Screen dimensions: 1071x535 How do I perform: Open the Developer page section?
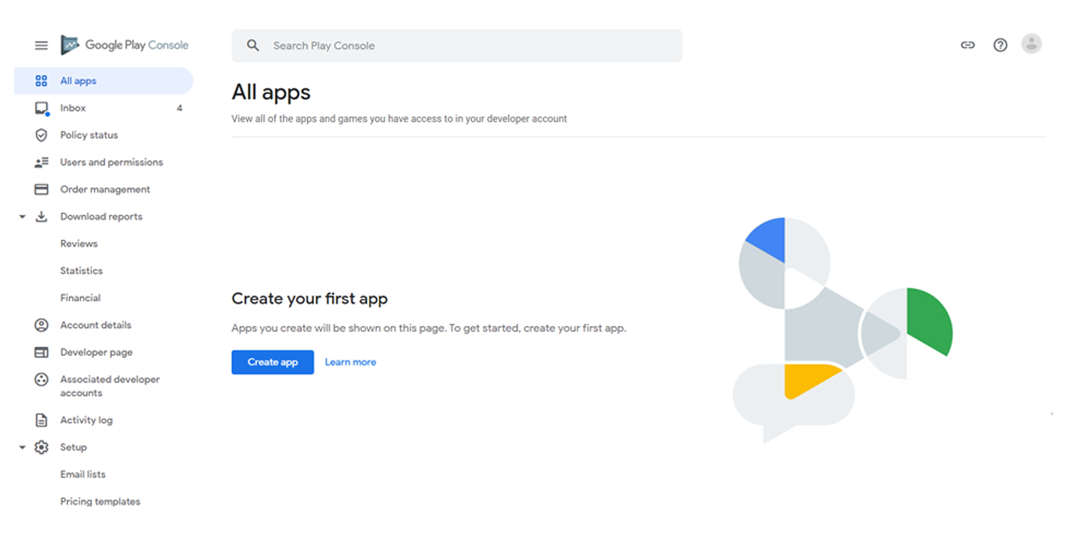96,352
